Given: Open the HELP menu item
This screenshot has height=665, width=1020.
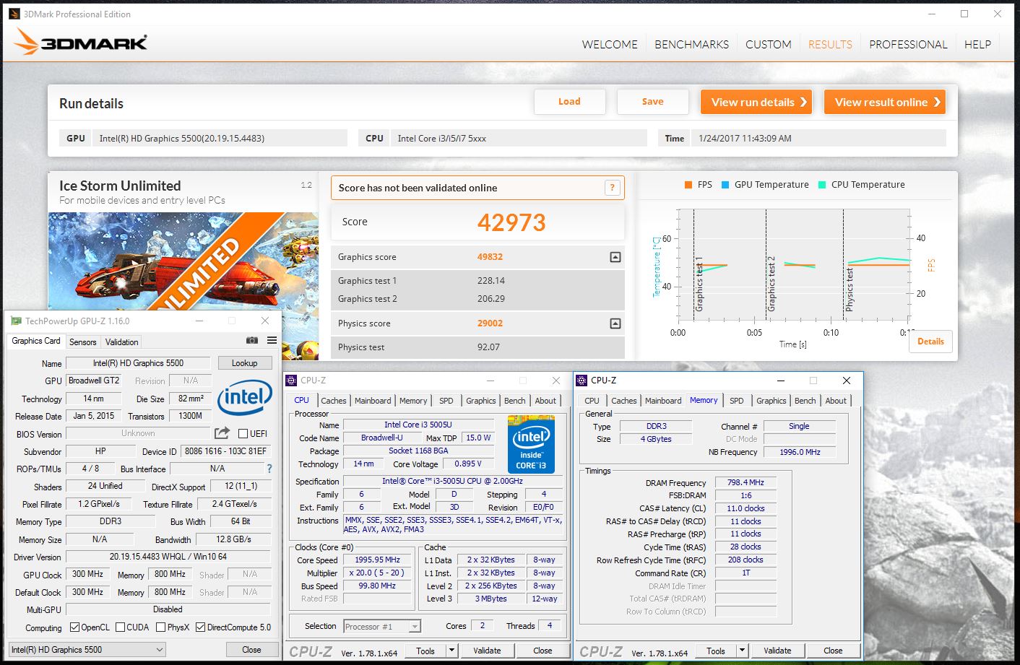Looking at the screenshot, I should point(977,44).
